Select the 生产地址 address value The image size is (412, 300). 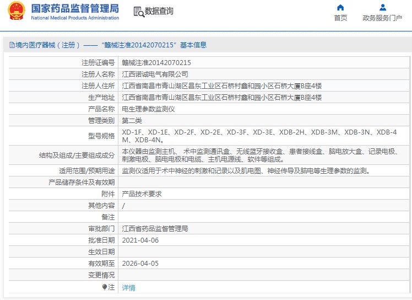222,98
